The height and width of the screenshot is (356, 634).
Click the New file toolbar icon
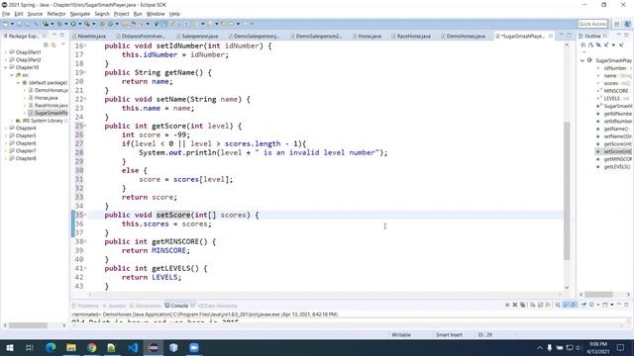click(6, 24)
